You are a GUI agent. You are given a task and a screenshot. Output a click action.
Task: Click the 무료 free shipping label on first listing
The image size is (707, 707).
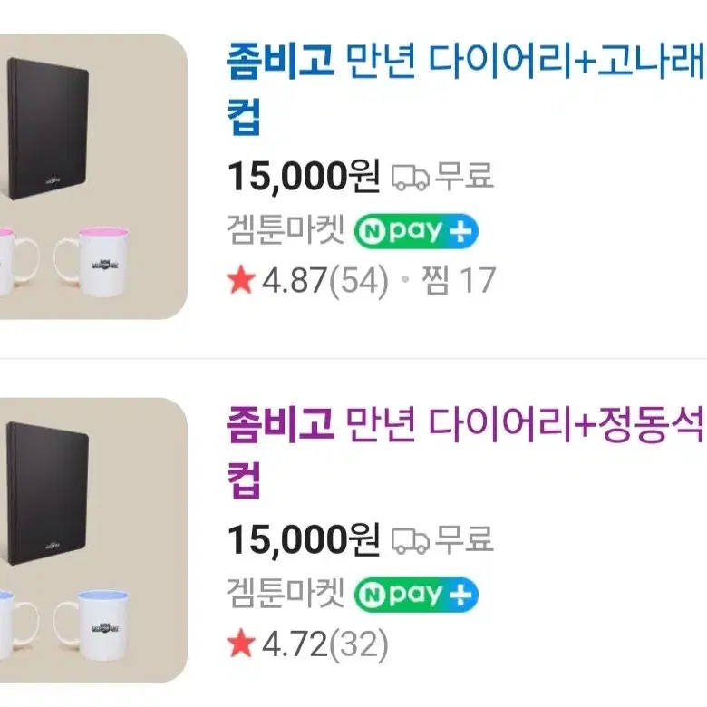pyautogui.click(x=464, y=175)
